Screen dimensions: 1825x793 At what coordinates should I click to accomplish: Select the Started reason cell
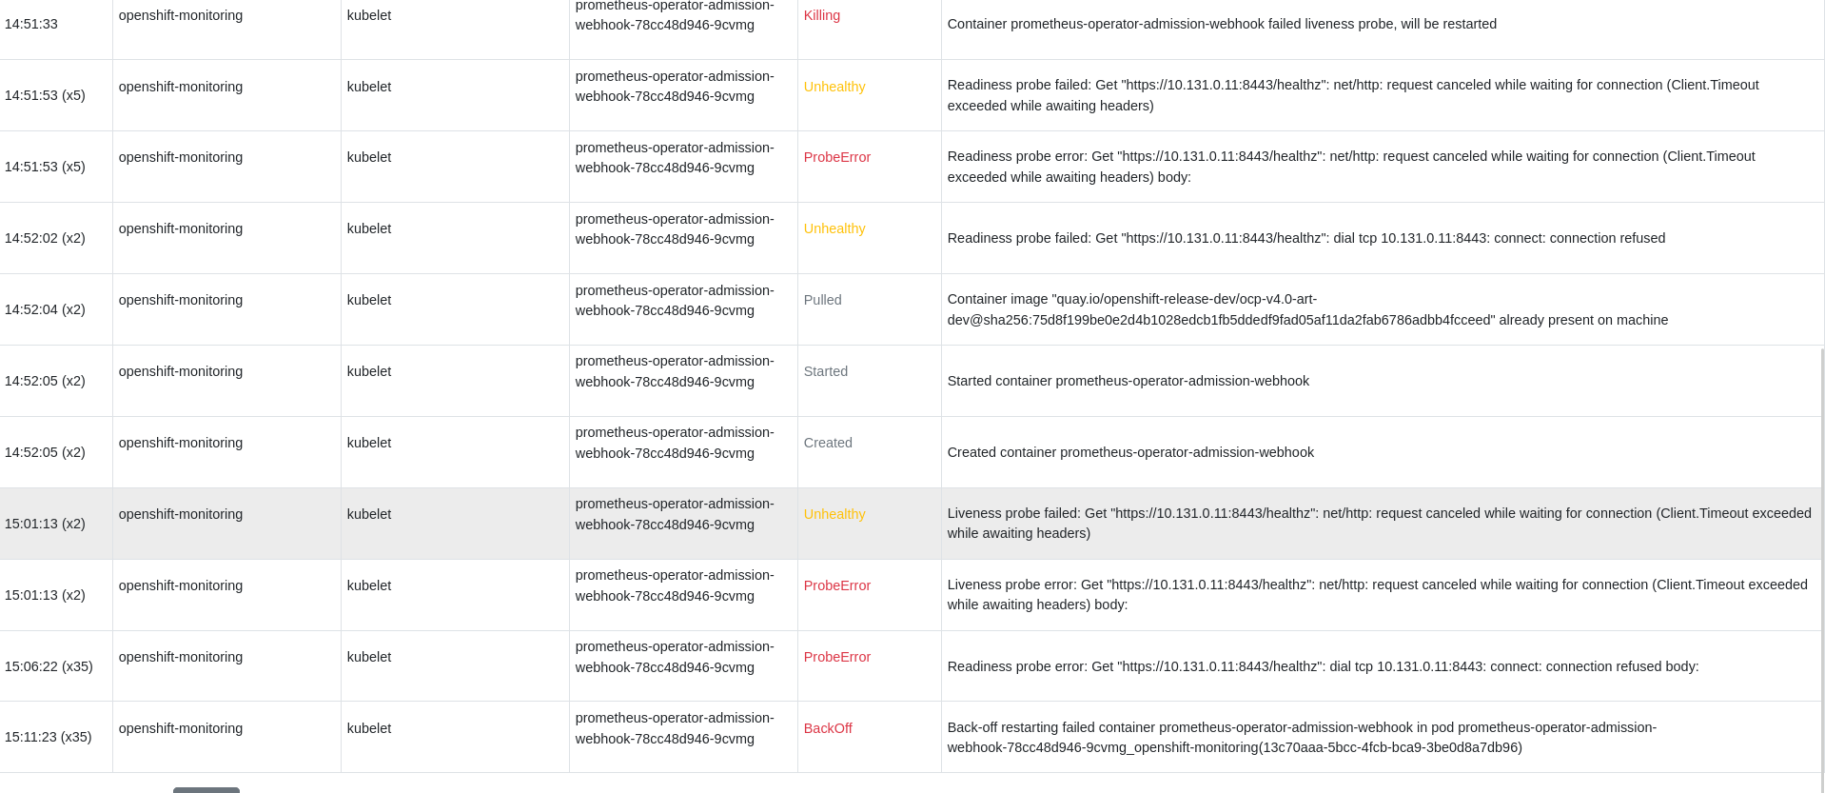pyautogui.click(x=825, y=371)
